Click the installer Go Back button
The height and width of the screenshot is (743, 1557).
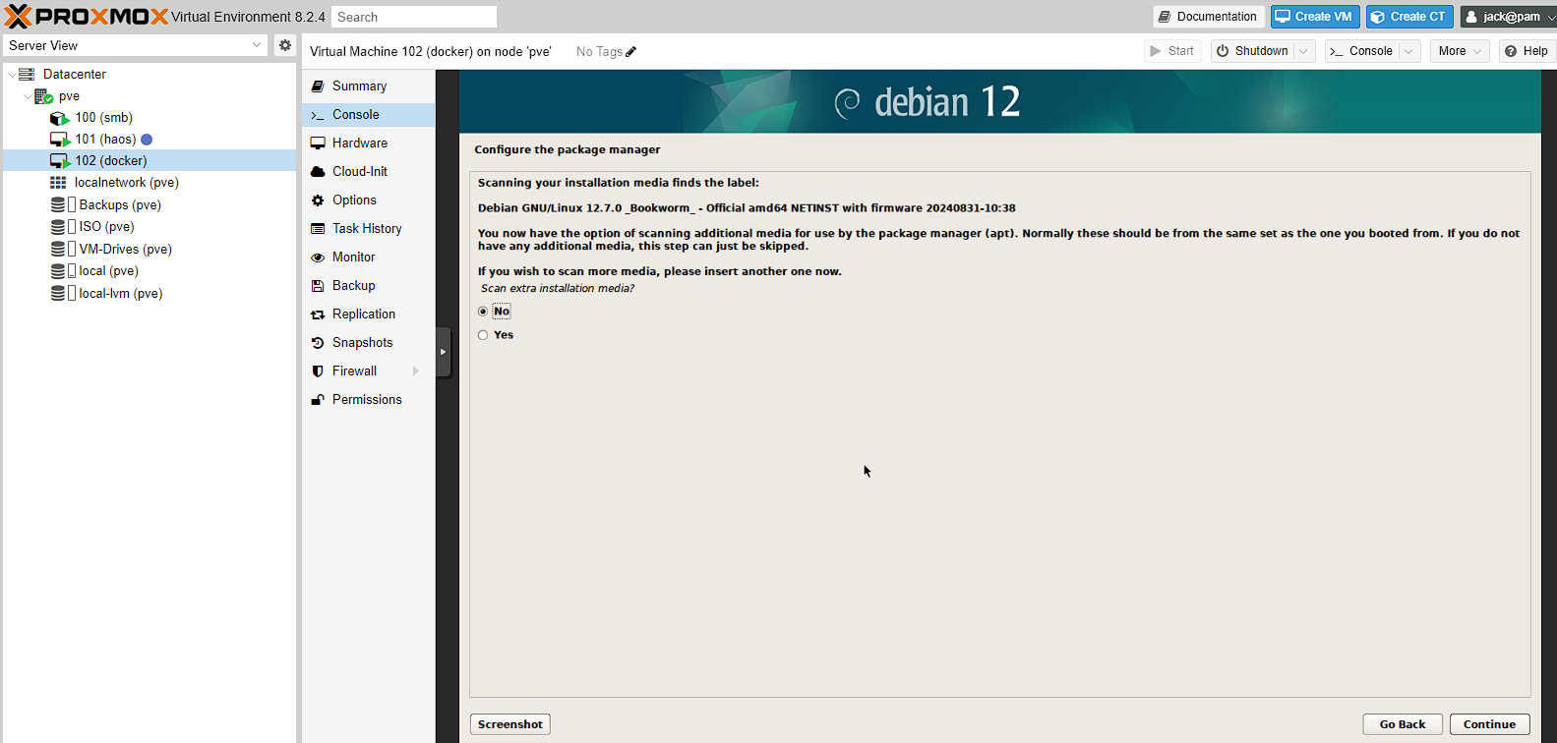pyautogui.click(x=1402, y=724)
